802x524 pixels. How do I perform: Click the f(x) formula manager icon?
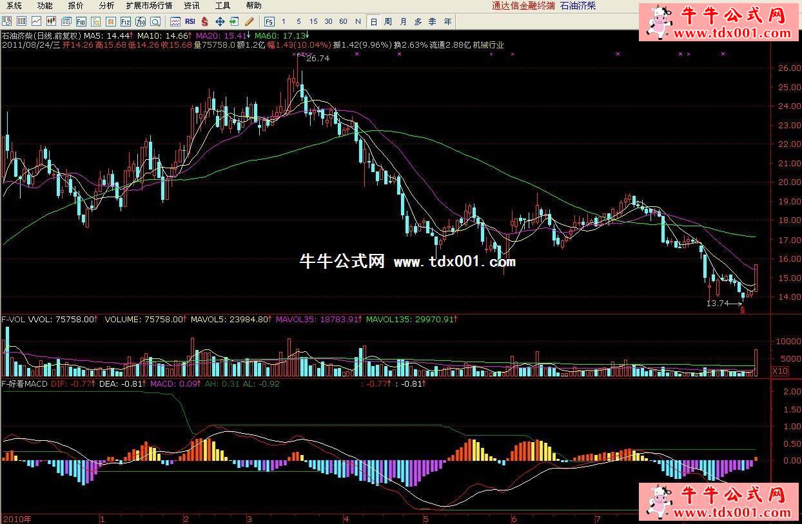point(141,21)
